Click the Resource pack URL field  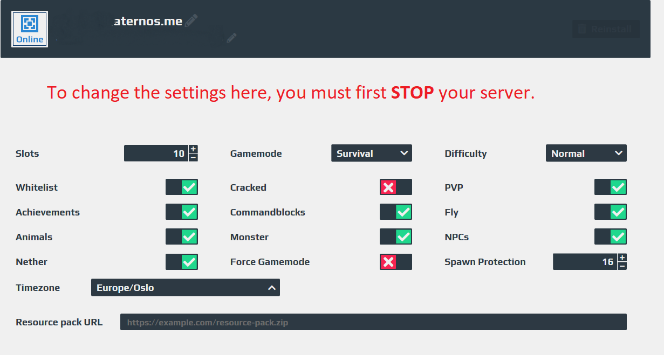[x=373, y=322]
